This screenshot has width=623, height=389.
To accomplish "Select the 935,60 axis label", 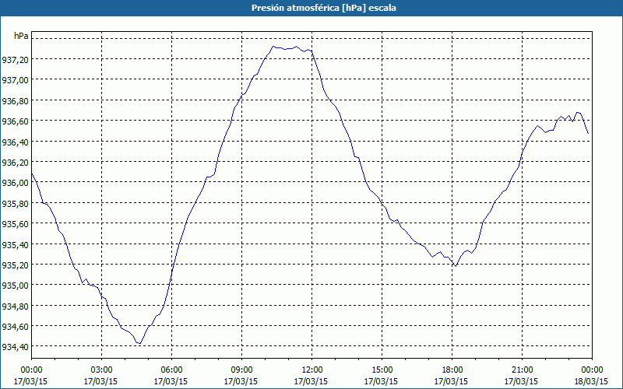I will point(15,224).
